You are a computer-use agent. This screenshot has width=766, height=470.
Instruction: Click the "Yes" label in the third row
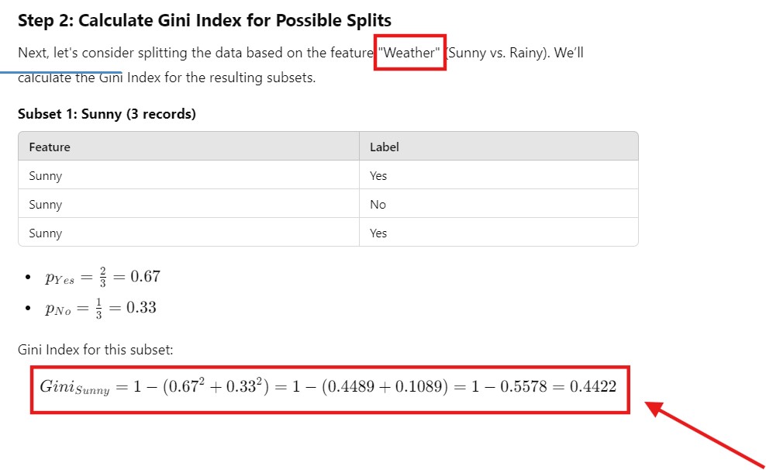[x=378, y=233]
